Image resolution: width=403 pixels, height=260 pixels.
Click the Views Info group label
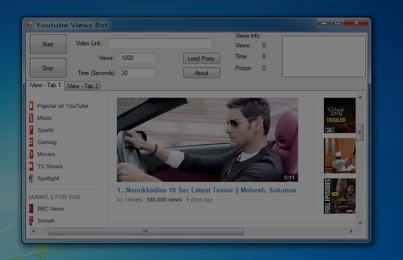point(247,36)
